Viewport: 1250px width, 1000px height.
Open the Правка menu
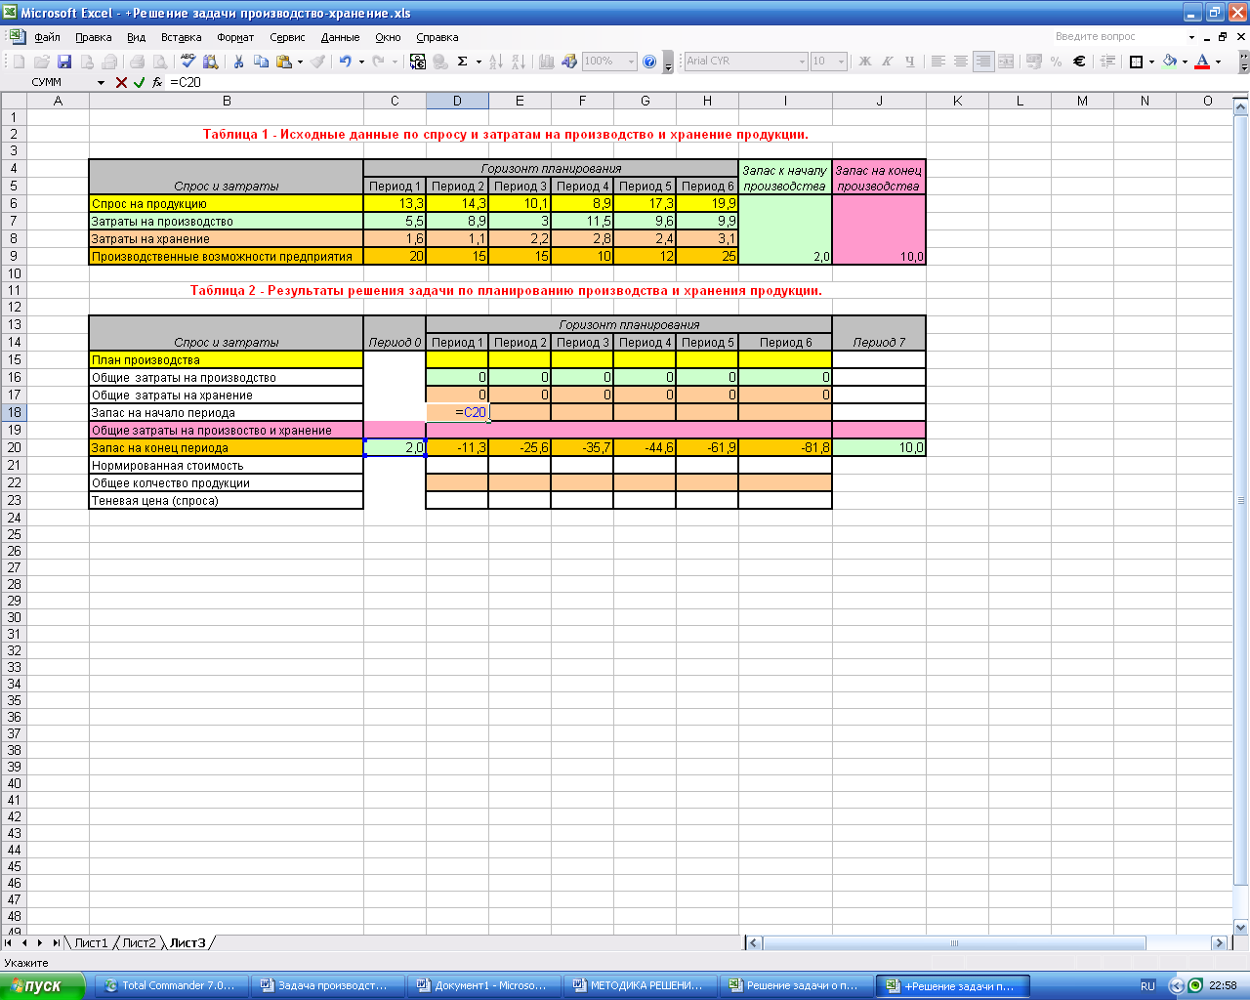point(94,37)
